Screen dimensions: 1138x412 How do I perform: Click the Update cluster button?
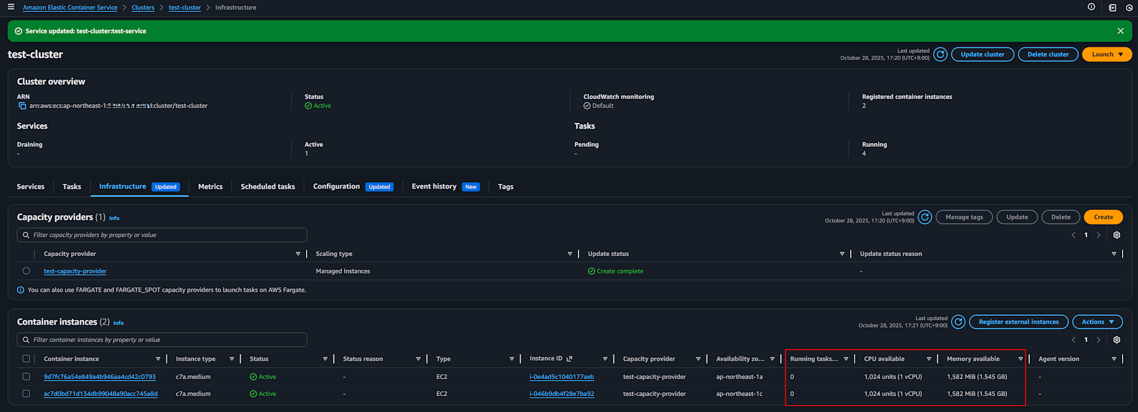click(x=983, y=55)
